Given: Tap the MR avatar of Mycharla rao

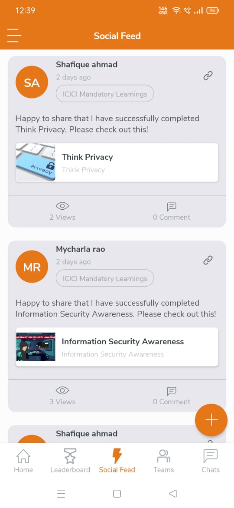Looking at the screenshot, I should [32, 267].
